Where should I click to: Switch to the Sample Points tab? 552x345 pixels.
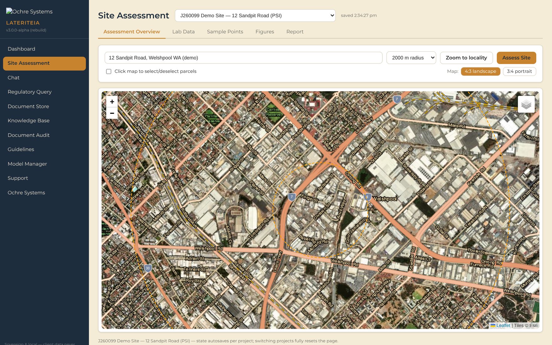[x=225, y=32]
